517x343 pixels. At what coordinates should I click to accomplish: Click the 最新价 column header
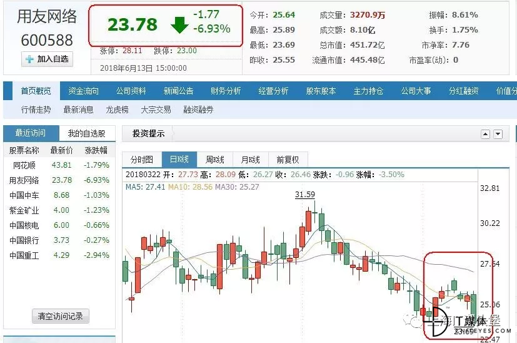click(x=61, y=151)
